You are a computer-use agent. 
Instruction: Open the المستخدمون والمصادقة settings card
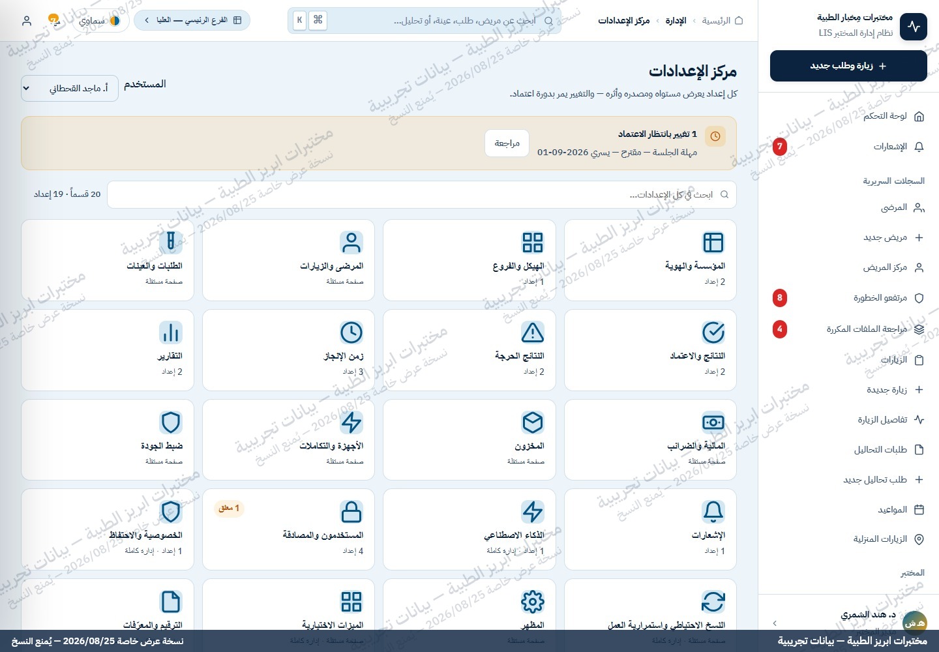(x=288, y=529)
